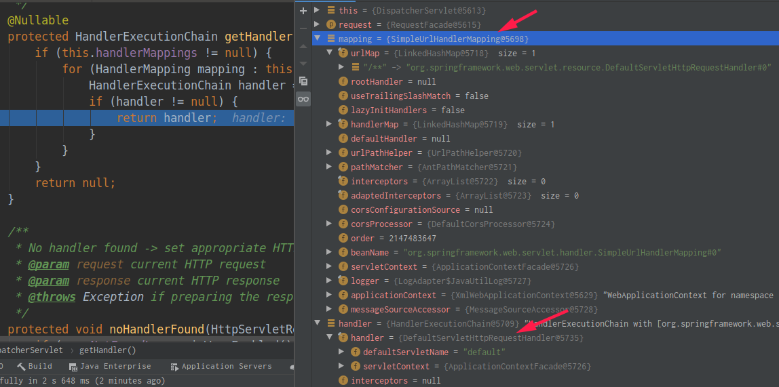Select the useTrailingSlashMatch field row

pos(419,96)
